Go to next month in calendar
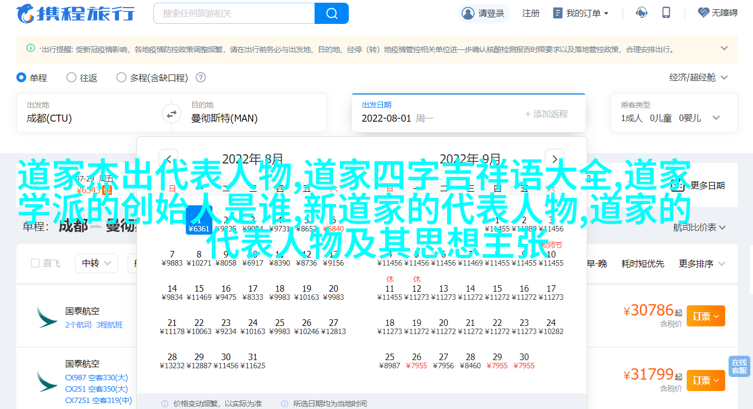Screen dimensions: 753x409 click(x=554, y=159)
